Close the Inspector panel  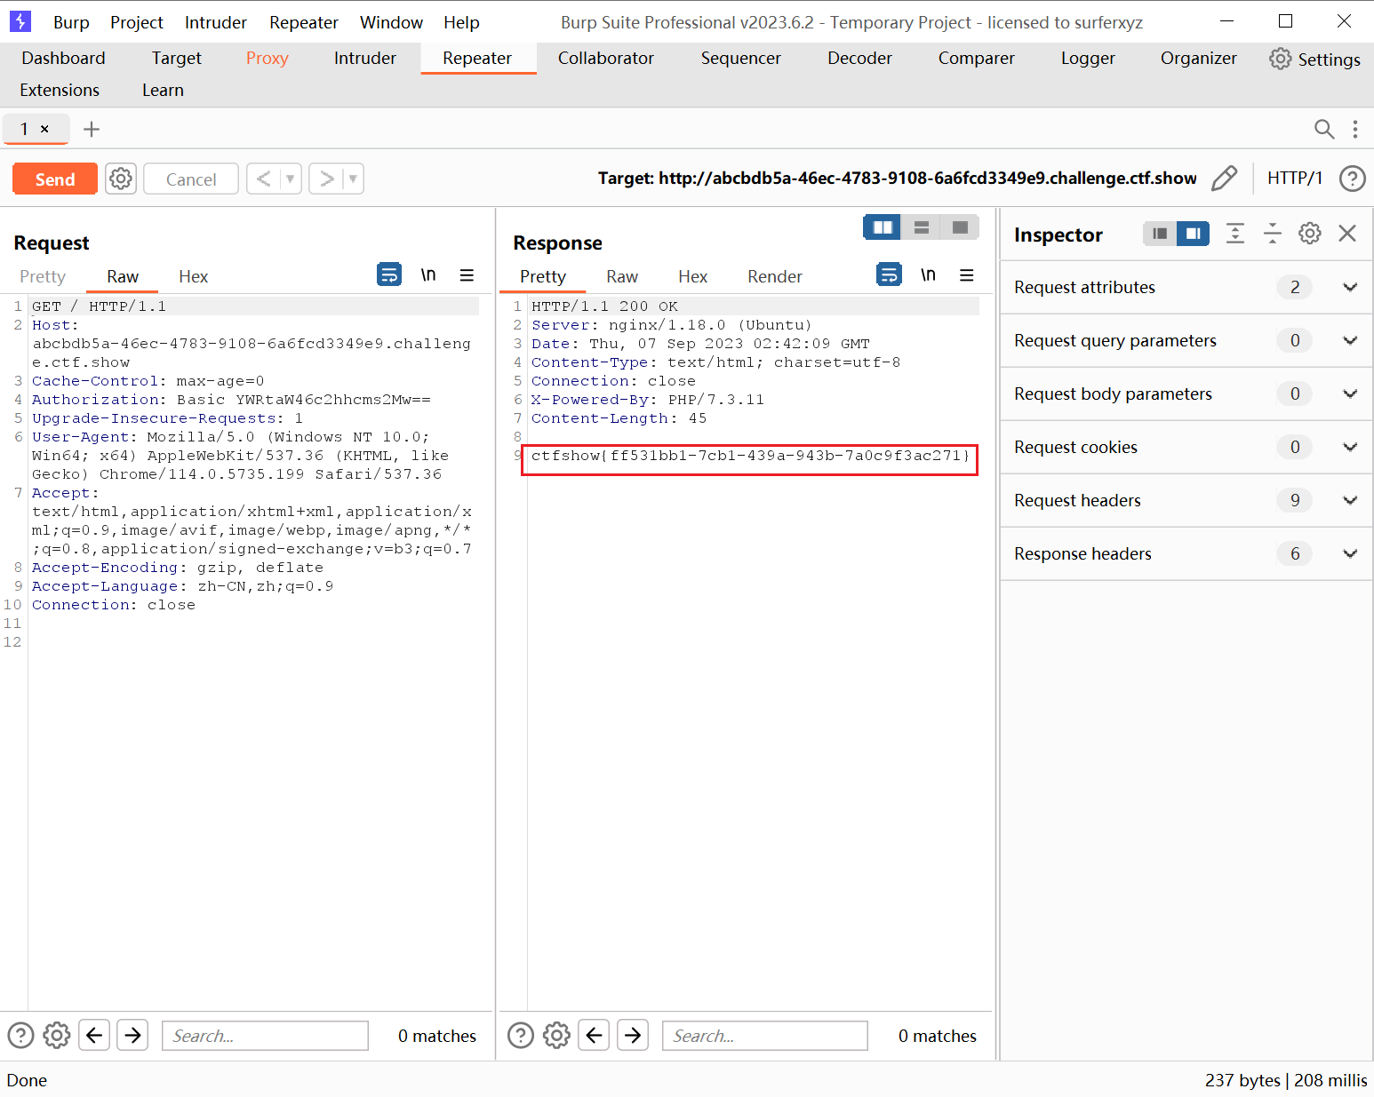[x=1347, y=234]
